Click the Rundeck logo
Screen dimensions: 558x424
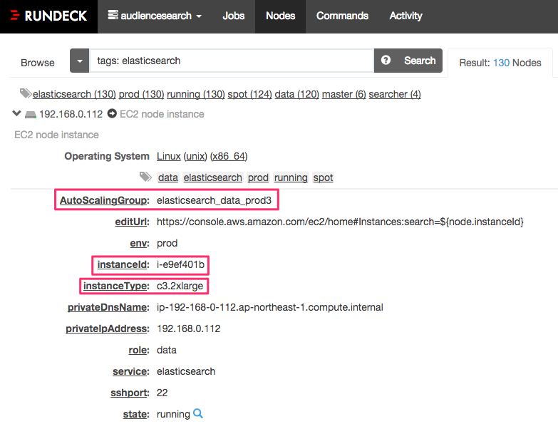pos(48,16)
